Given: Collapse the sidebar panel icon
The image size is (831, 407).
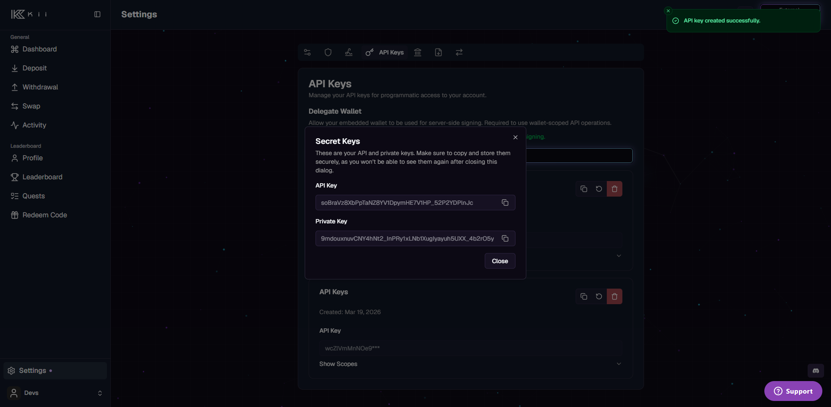Looking at the screenshot, I should [97, 14].
